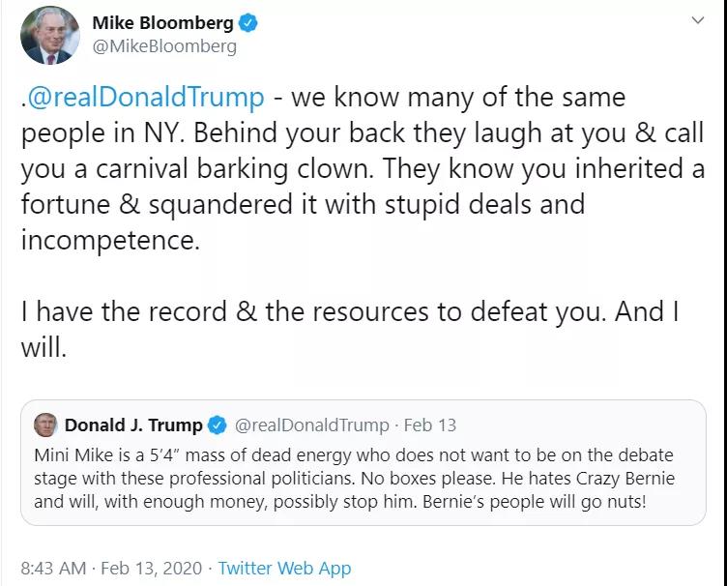Screen dimensions: 727x586
Task: Click the quoted tweet's Feb 13 date
Action: 429,425
